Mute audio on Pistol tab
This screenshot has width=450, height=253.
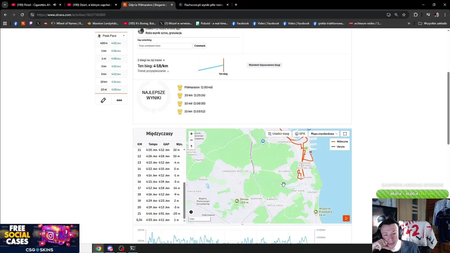pos(54,5)
